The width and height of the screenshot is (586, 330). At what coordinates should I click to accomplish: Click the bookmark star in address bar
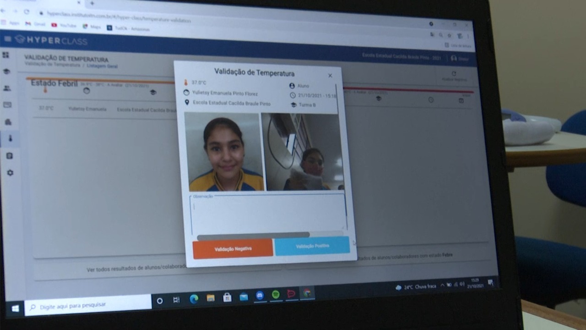449,35
